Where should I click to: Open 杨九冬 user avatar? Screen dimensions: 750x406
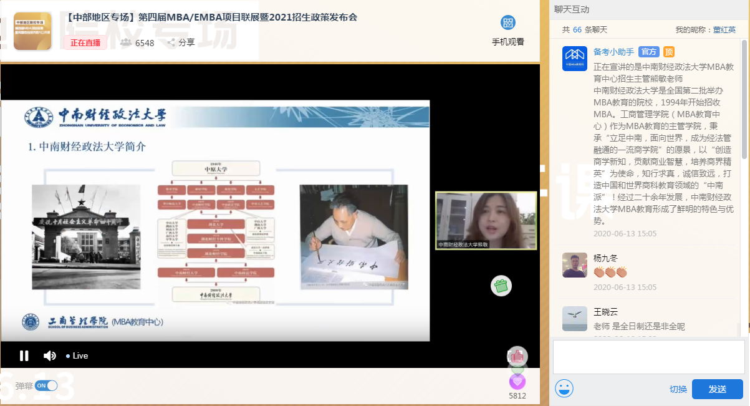click(x=575, y=265)
